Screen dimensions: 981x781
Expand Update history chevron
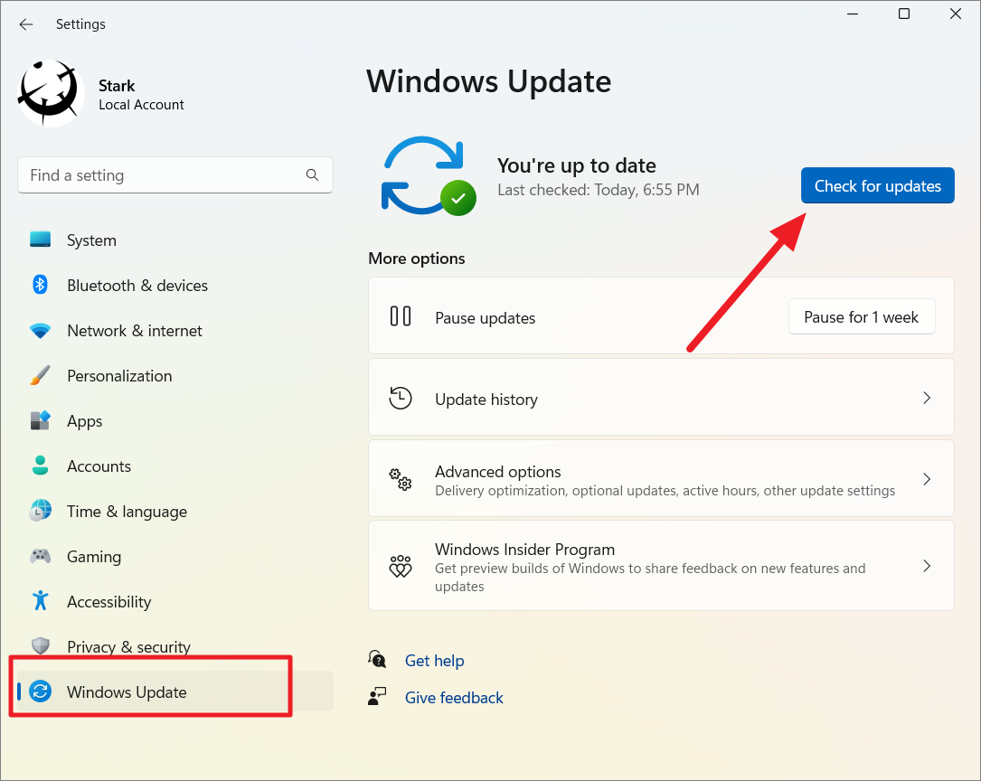point(927,398)
